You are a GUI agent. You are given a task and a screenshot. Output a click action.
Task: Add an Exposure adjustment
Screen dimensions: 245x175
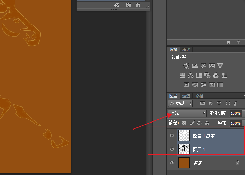(x=212, y=66)
